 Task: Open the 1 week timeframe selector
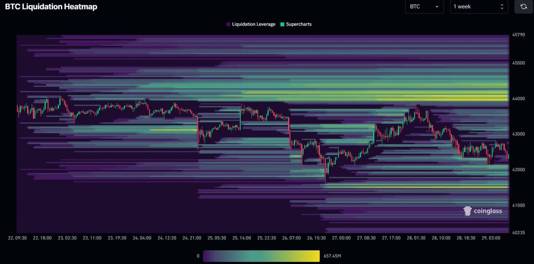[479, 7]
